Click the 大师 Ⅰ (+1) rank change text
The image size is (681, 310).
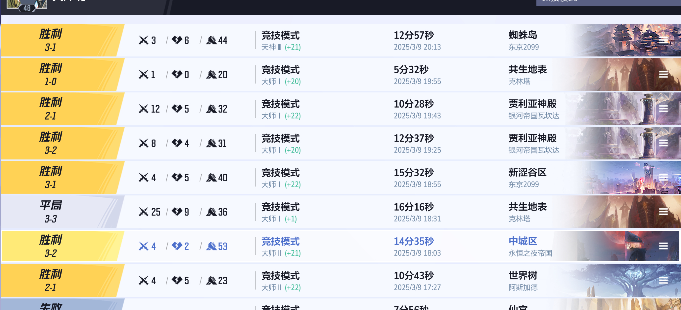pyautogui.click(x=279, y=219)
